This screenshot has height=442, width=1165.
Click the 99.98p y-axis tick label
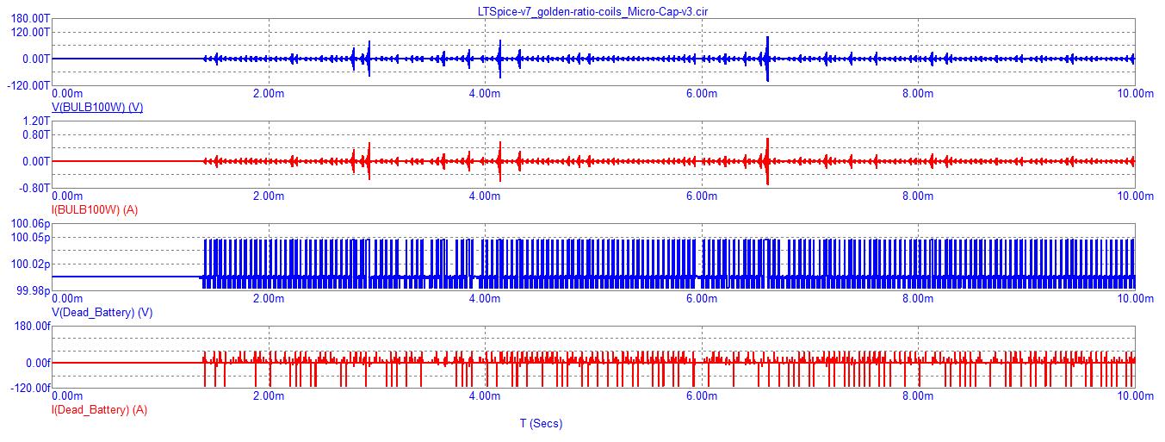pyautogui.click(x=33, y=290)
